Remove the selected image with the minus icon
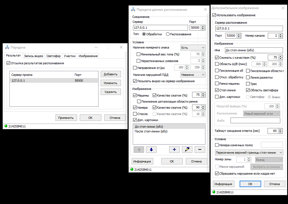 point(200,150)
